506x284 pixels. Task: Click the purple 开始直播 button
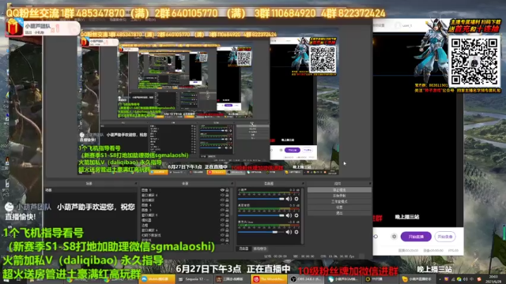(x=416, y=237)
